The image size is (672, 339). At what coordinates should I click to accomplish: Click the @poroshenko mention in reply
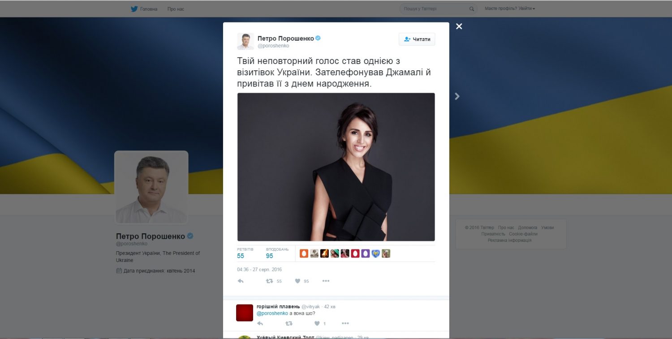272,313
